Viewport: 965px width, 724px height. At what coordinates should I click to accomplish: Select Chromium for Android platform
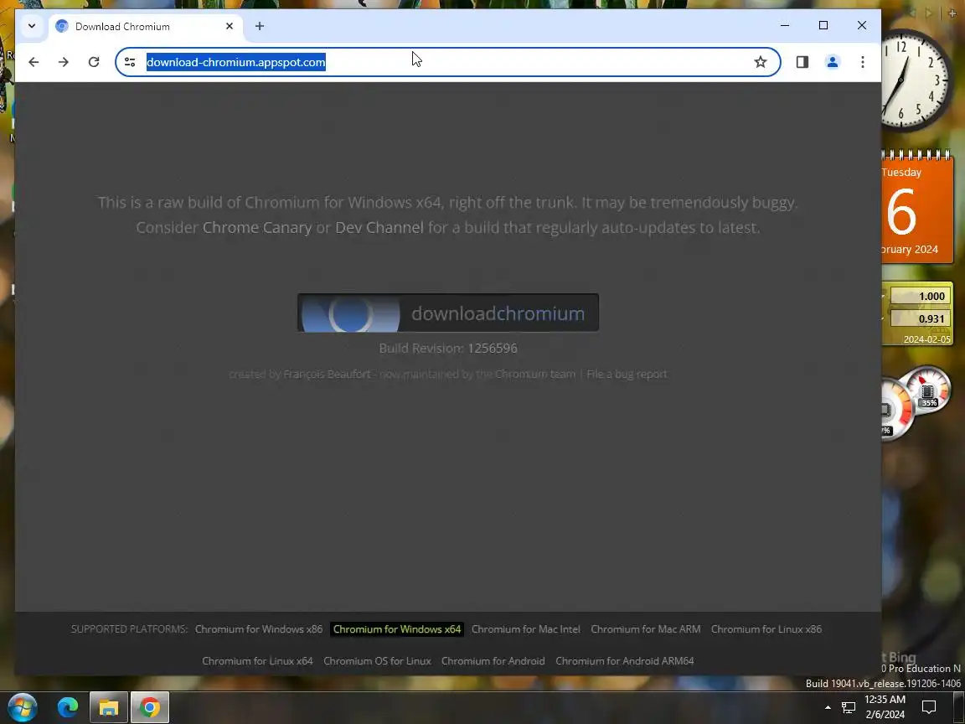pos(493,661)
